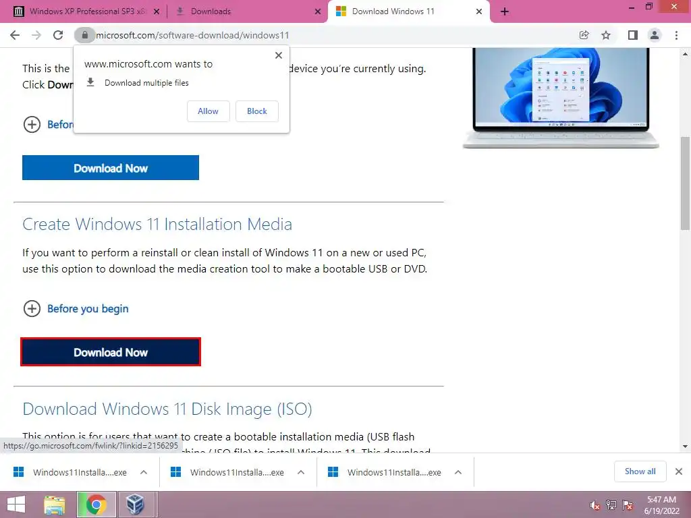Viewport: 691px width, 518px height.
Task: Close the Download Windows 11 tab
Action: 479,12
